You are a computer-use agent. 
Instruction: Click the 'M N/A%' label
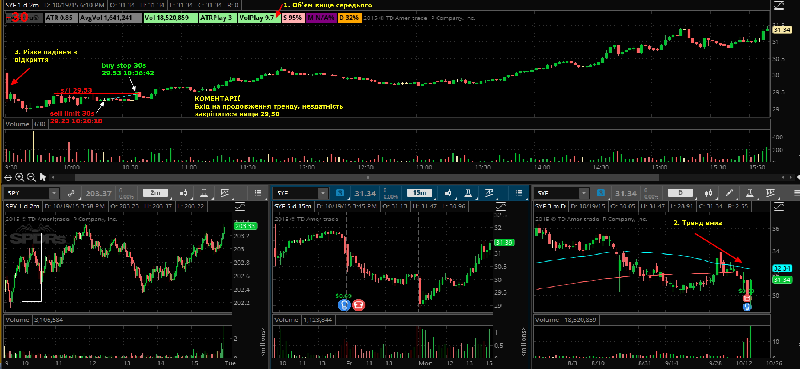321,18
